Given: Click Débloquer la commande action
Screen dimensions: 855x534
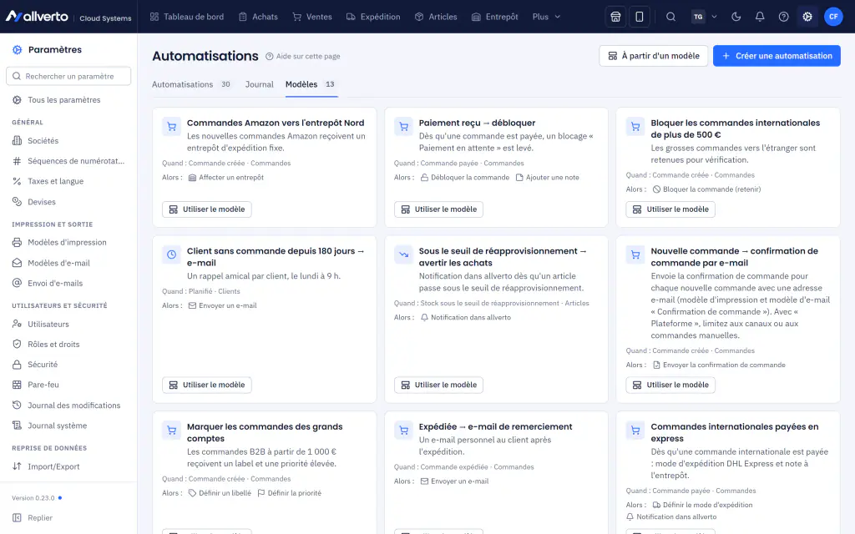Looking at the screenshot, I should (x=464, y=178).
